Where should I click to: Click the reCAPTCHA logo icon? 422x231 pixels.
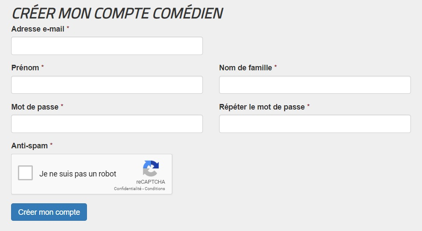(151, 168)
